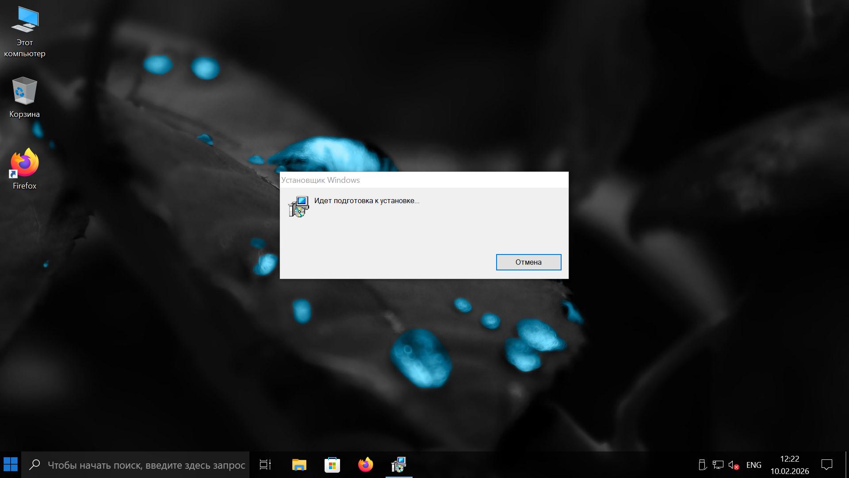
Task: Click the safely remove hardware tray icon
Action: coord(702,465)
